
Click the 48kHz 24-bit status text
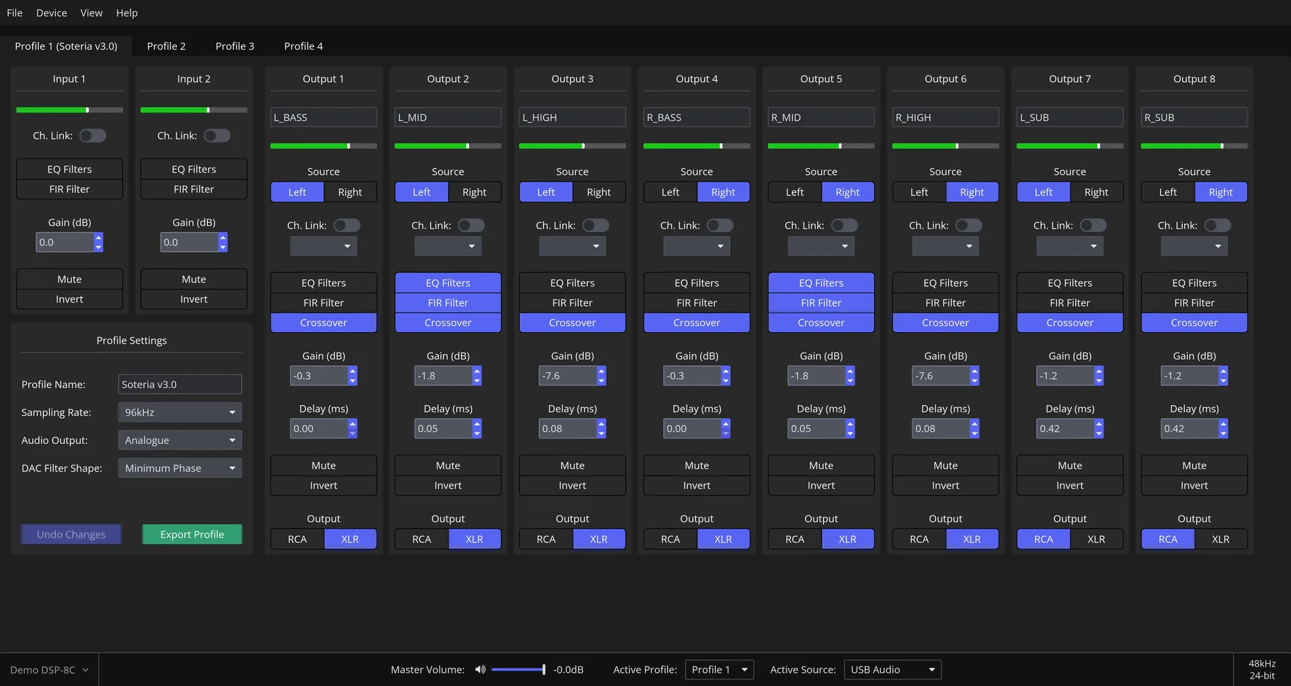[x=1262, y=669]
